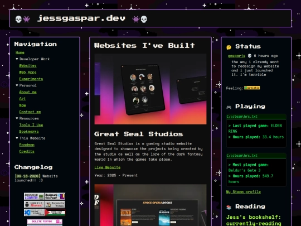The width and height of the screenshot is (301, 226).
Task: Click the 'Year: 2025 - Present' text
Action: click(116, 175)
